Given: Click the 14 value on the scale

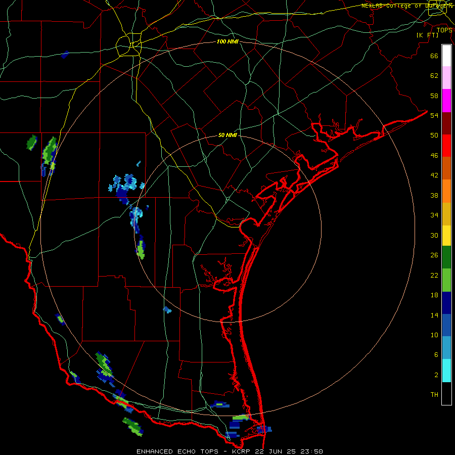Looking at the screenshot, I should [x=434, y=315].
